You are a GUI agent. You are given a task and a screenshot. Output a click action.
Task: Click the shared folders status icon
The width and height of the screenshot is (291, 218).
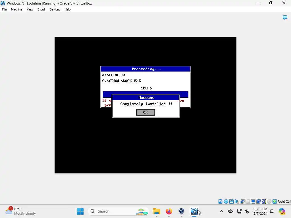point(258,201)
